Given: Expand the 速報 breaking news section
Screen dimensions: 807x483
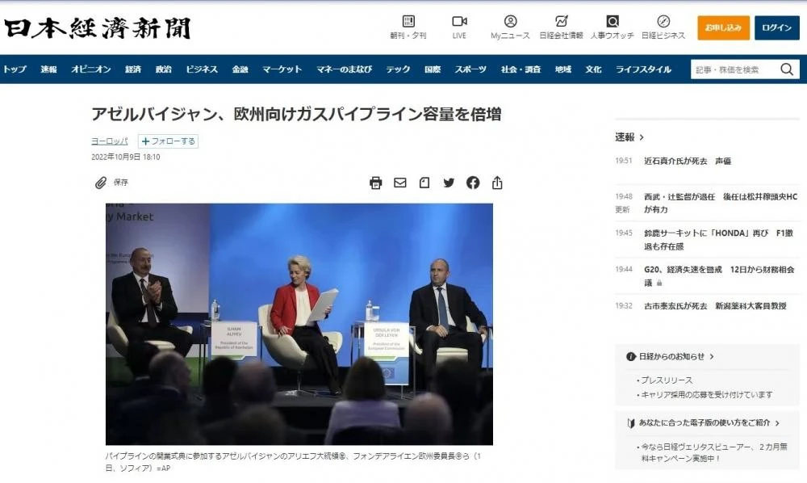Looking at the screenshot, I should (629, 137).
